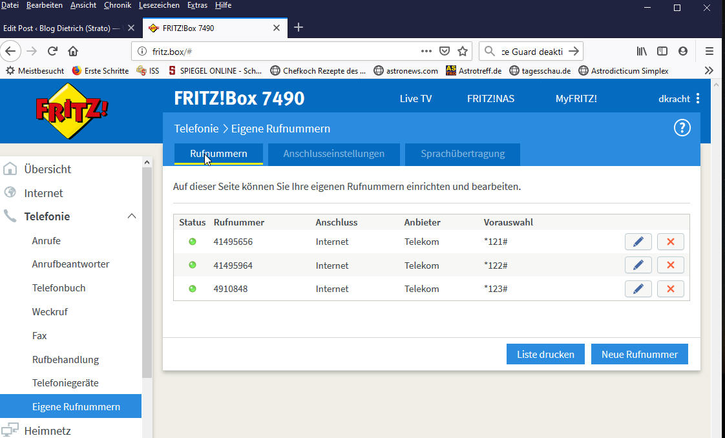Switch to the Sprachübertragung tab
Image resolution: width=725 pixels, height=438 pixels.
(463, 154)
